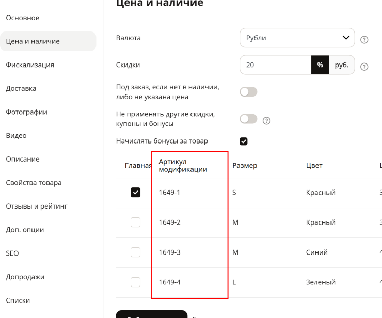Check main box for modification 1649-3
The width and height of the screenshot is (382, 318).
135,252
